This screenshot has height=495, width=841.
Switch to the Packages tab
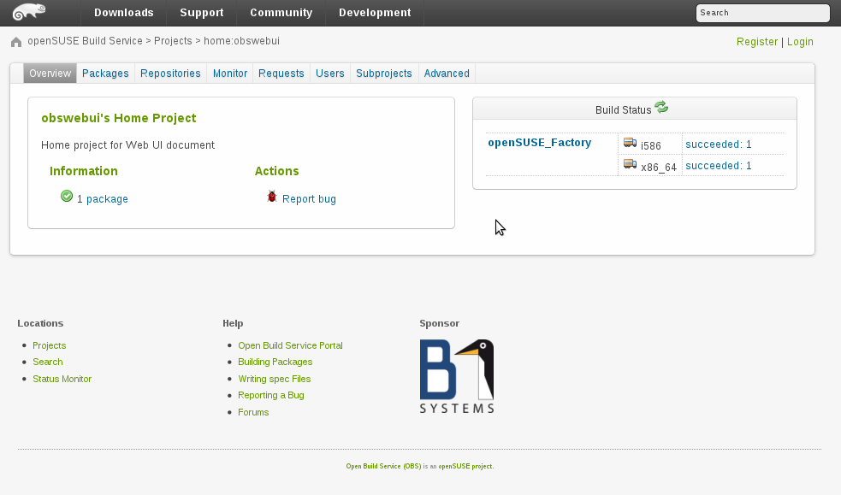tap(105, 74)
